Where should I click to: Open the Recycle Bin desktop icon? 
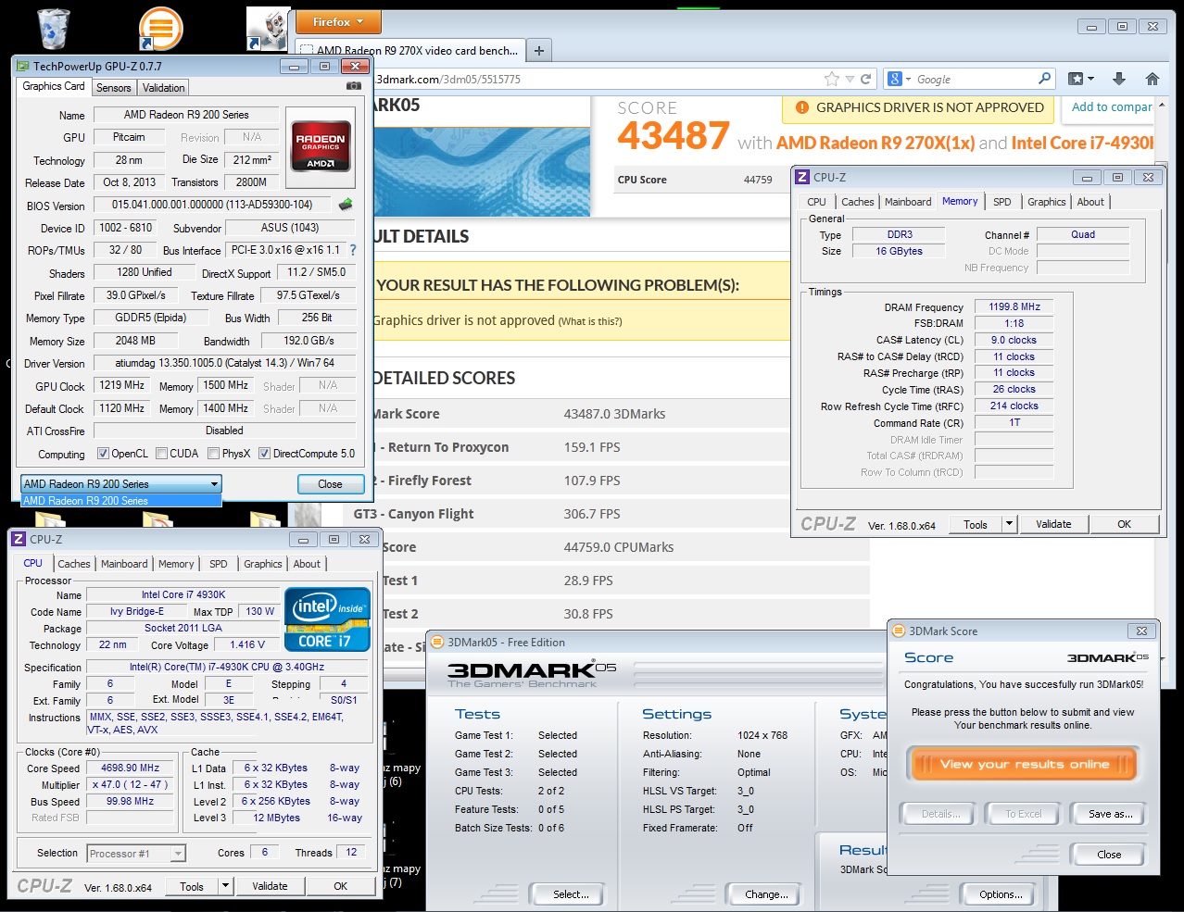pos(53,28)
